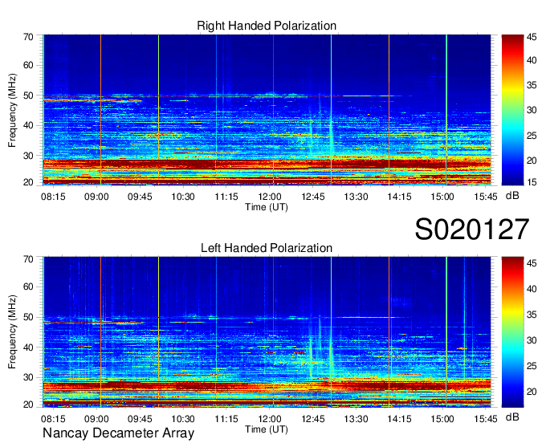Click the 12:00 time tick under Left Handed plot
Screen dimensions: 546x443
click(x=270, y=419)
